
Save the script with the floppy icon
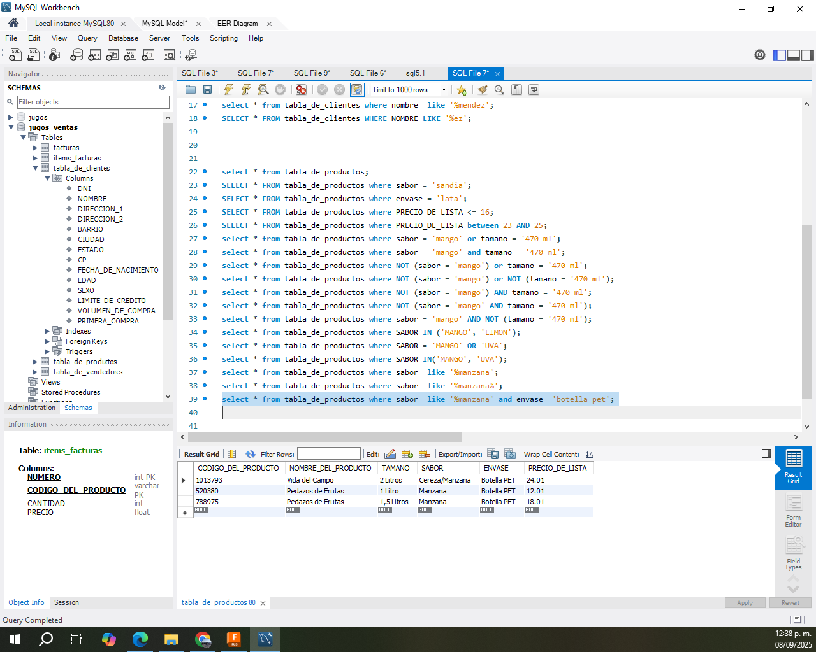click(207, 90)
